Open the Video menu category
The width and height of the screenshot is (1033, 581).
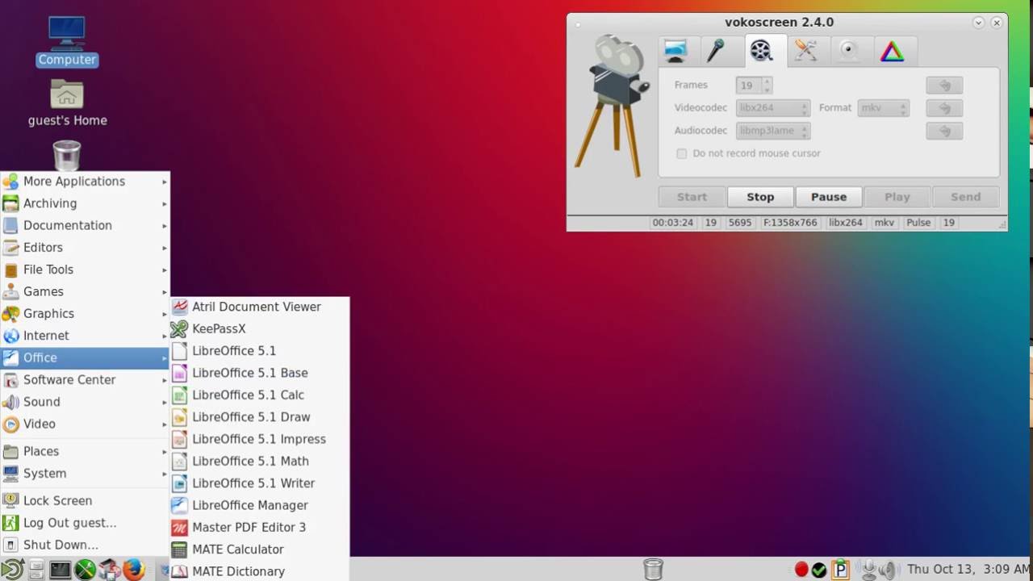point(85,424)
